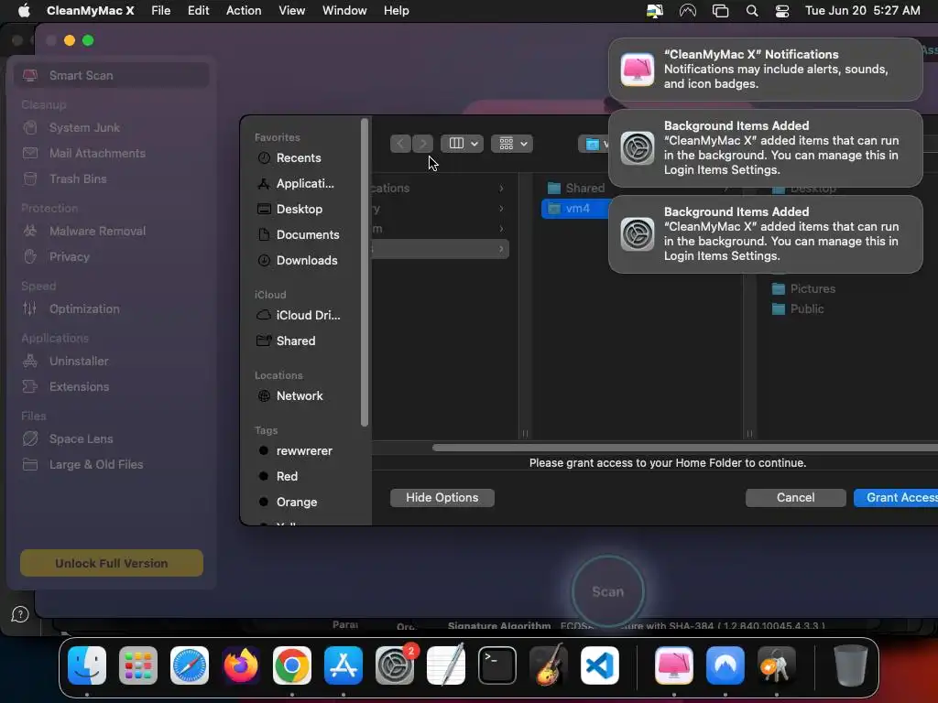This screenshot has height=703, width=938.
Task: Select Recents in Favorites
Action: click(298, 157)
